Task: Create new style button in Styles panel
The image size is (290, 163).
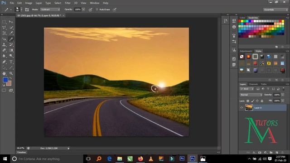Action: pyautogui.click(x=276, y=80)
